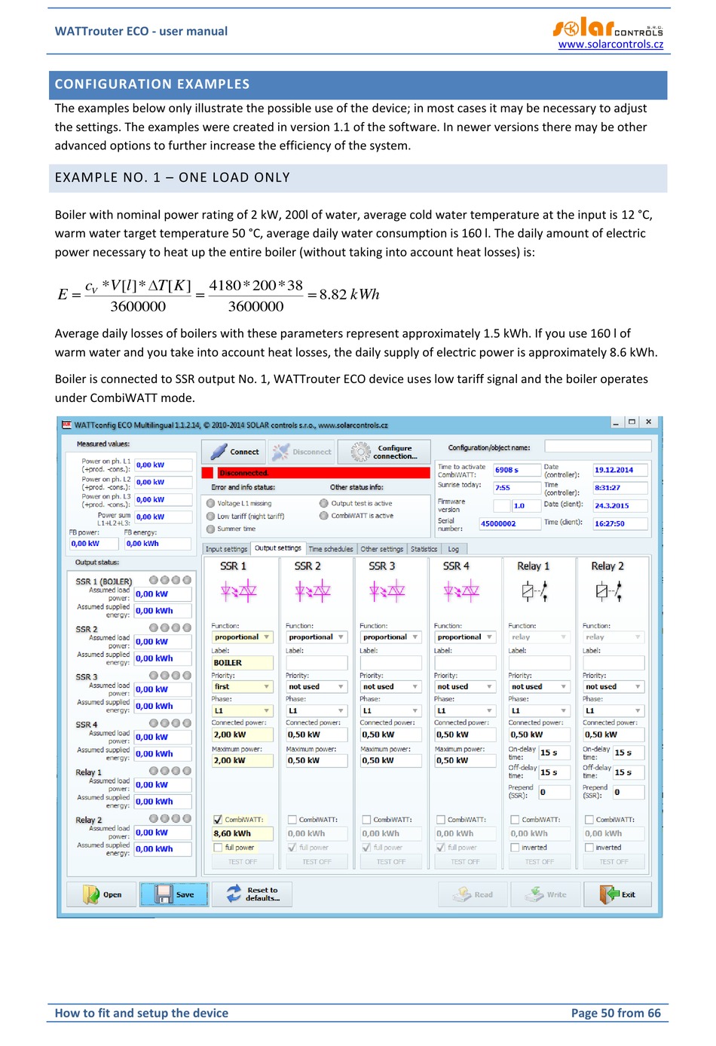The width and height of the screenshot is (716, 1046).
Task: Open Configure connection via gear icon
Action: coord(361,452)
